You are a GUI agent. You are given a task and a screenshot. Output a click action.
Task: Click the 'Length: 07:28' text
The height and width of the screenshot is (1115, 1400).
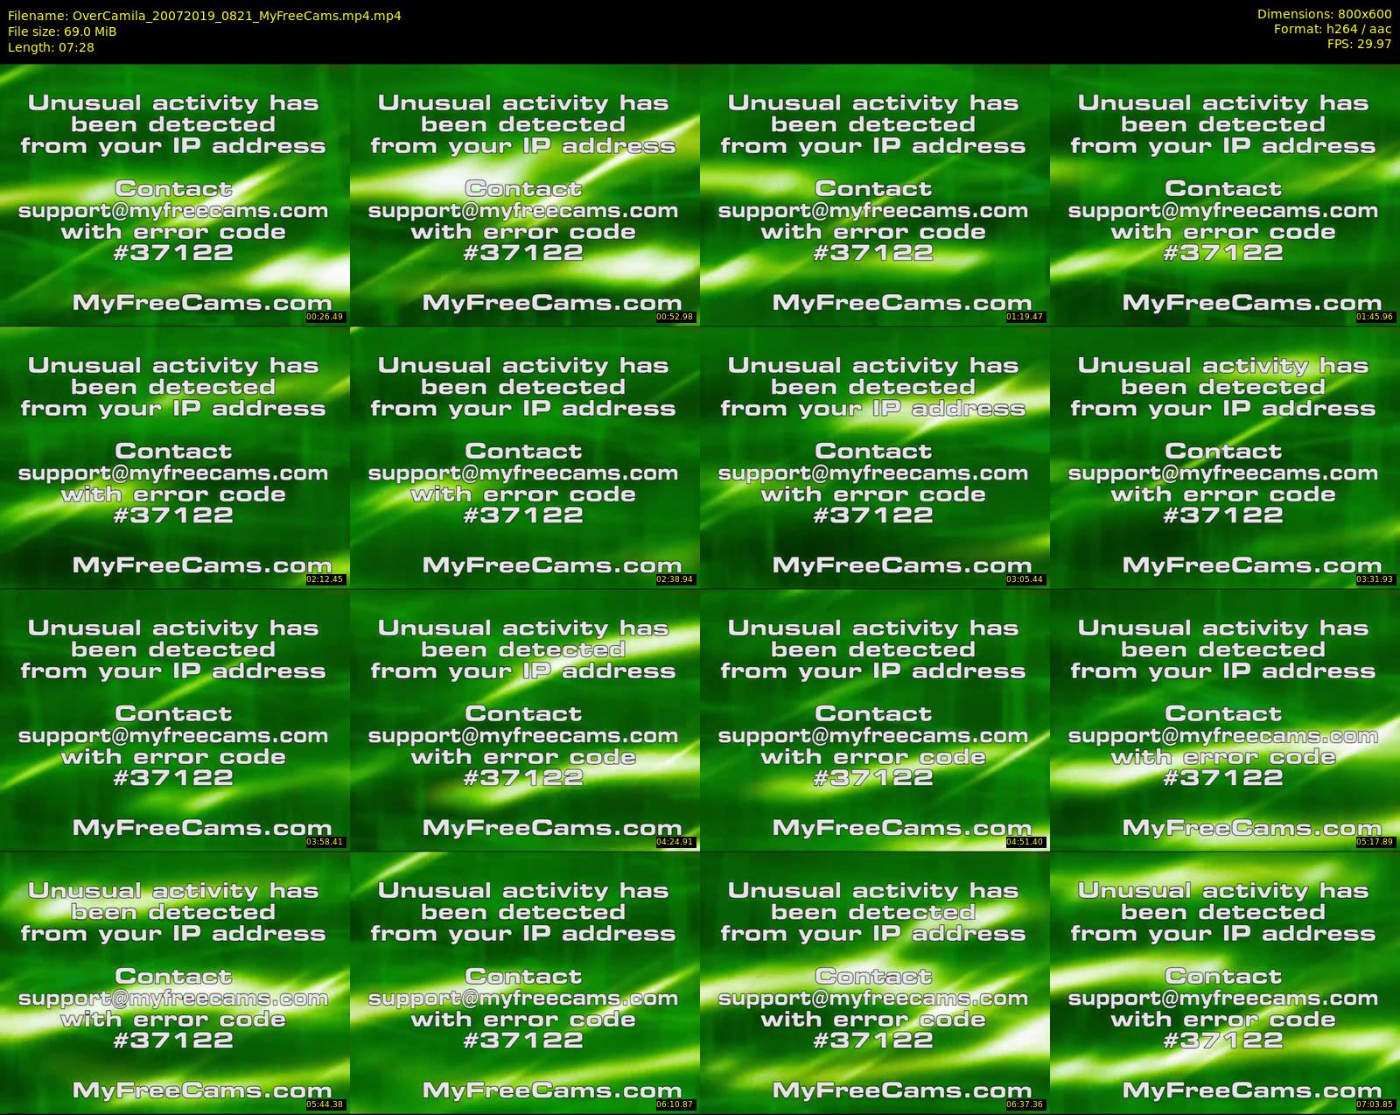click(51, 47)
